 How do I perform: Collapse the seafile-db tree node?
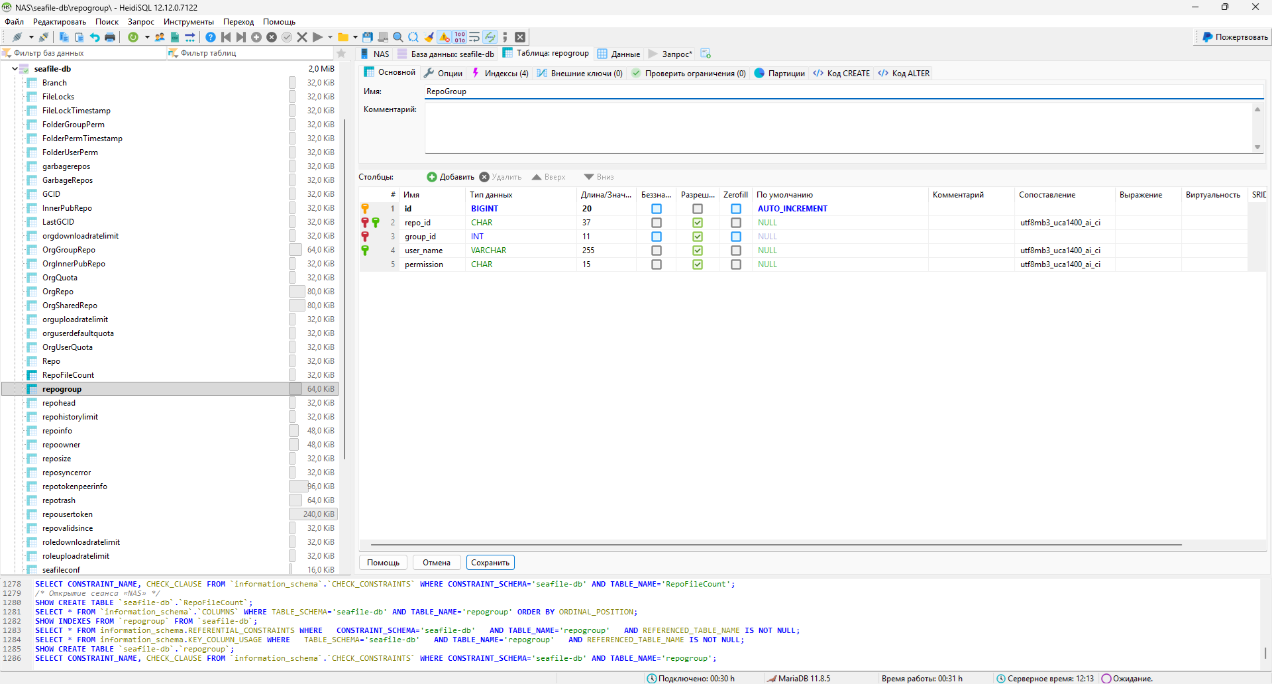click(15, 69)
